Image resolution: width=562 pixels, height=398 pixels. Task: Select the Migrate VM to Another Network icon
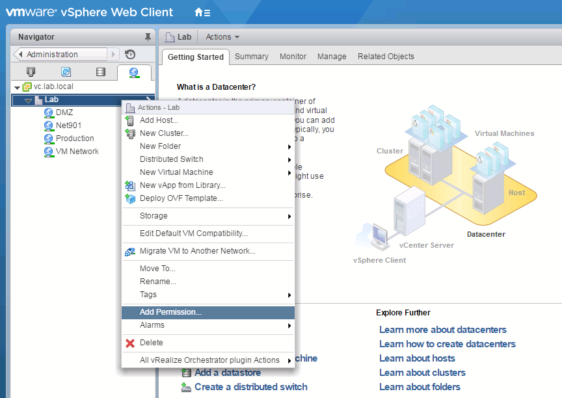pos(129,251)
